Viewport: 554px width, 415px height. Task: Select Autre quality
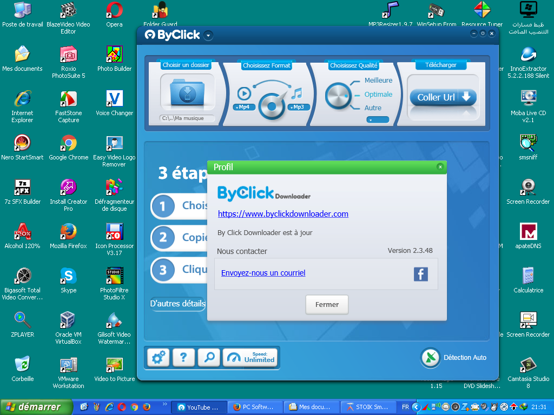373,108
